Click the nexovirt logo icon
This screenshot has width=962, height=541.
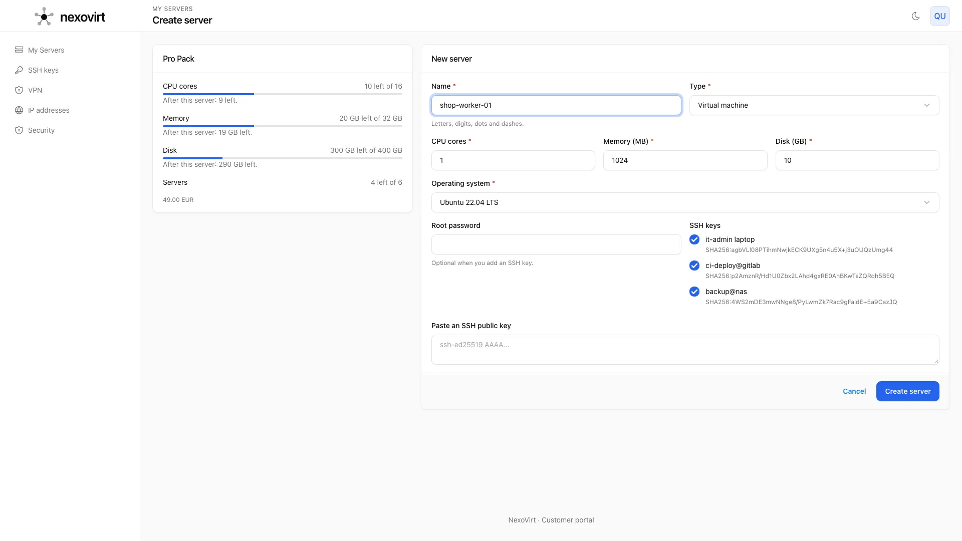pyautogui.click(x=44, y=17)
